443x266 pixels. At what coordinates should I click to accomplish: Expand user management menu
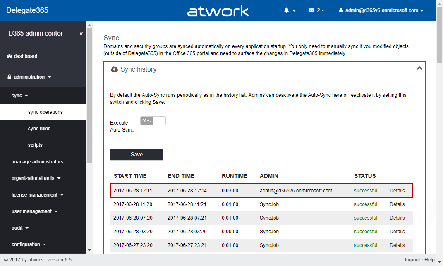(34, 211)
